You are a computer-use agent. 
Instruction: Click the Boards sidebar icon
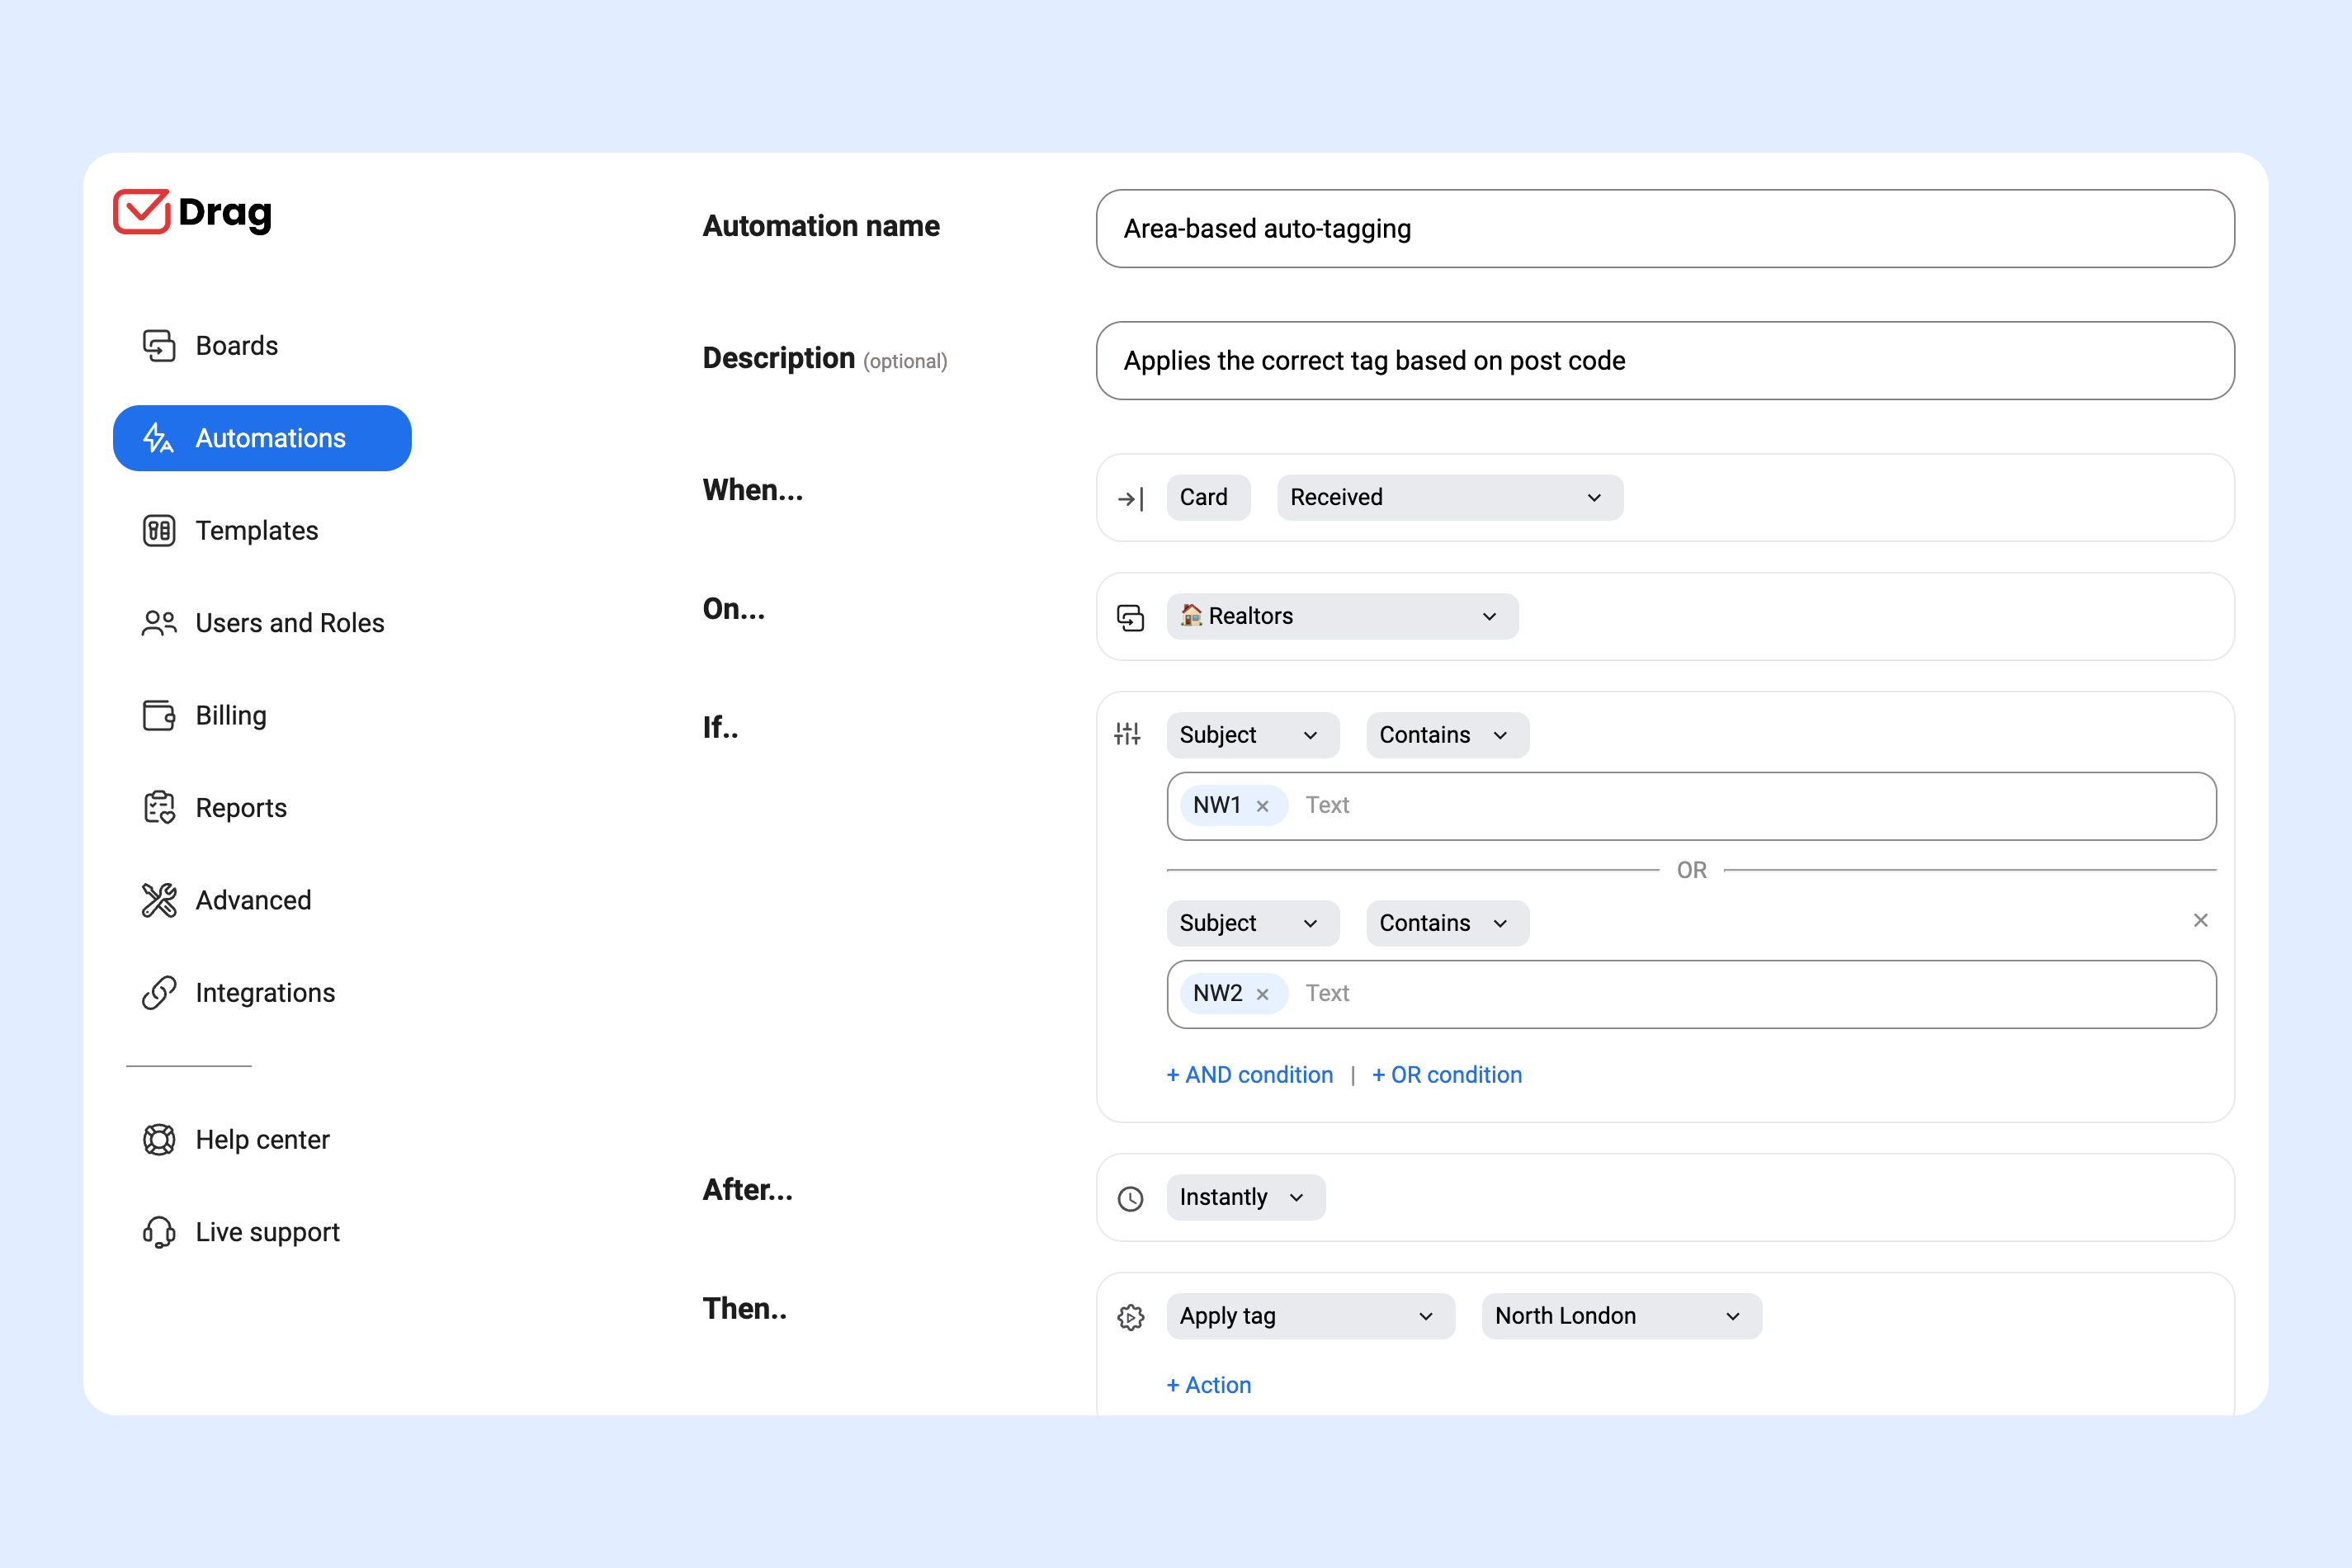point(159,345)
